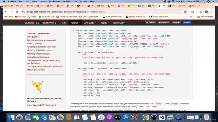Go to the Next page
This screenshot has width=218, height=122.
(x=176, y=23)
